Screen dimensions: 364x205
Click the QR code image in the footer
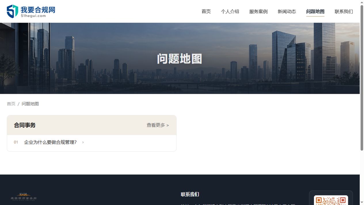(x=331, y=200)
